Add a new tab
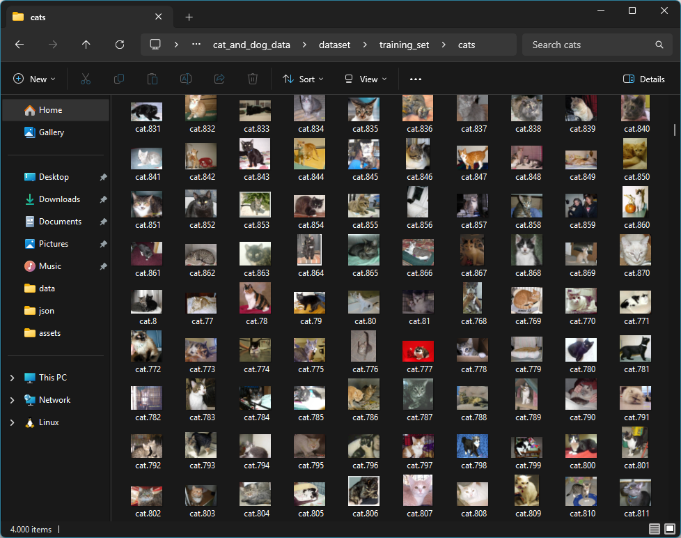Image resolution: width=681 pixels, height=538 pixels. (x=189, y=17)
